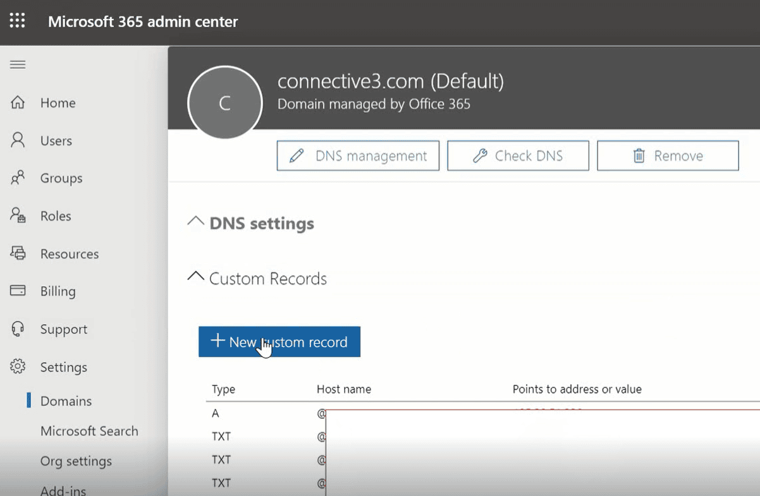
Task: Click the connective3.com avatar circle
Action: [225, 103]
